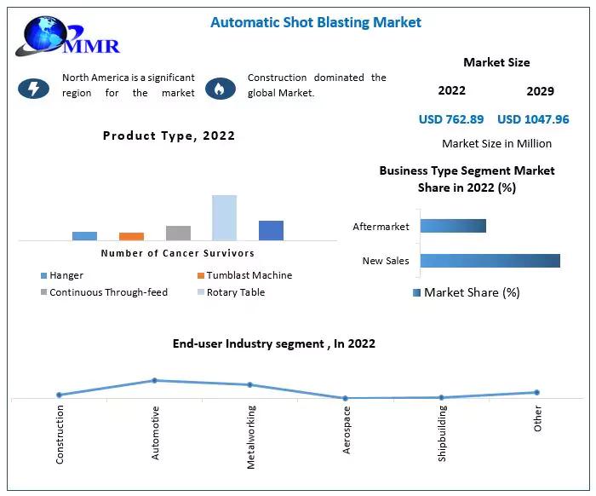The image size is (596, 496).
Task: Select the tall Rotary Table bar
Action: pos(224,217)
